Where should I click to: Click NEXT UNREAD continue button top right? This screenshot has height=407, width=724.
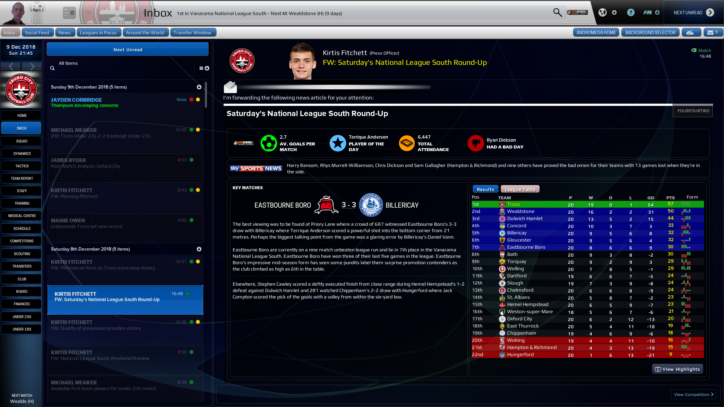point(693,12)
